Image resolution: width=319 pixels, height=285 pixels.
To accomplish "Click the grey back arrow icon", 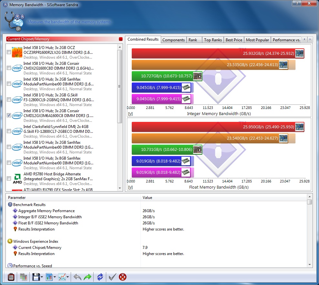I will pos(77,277).
